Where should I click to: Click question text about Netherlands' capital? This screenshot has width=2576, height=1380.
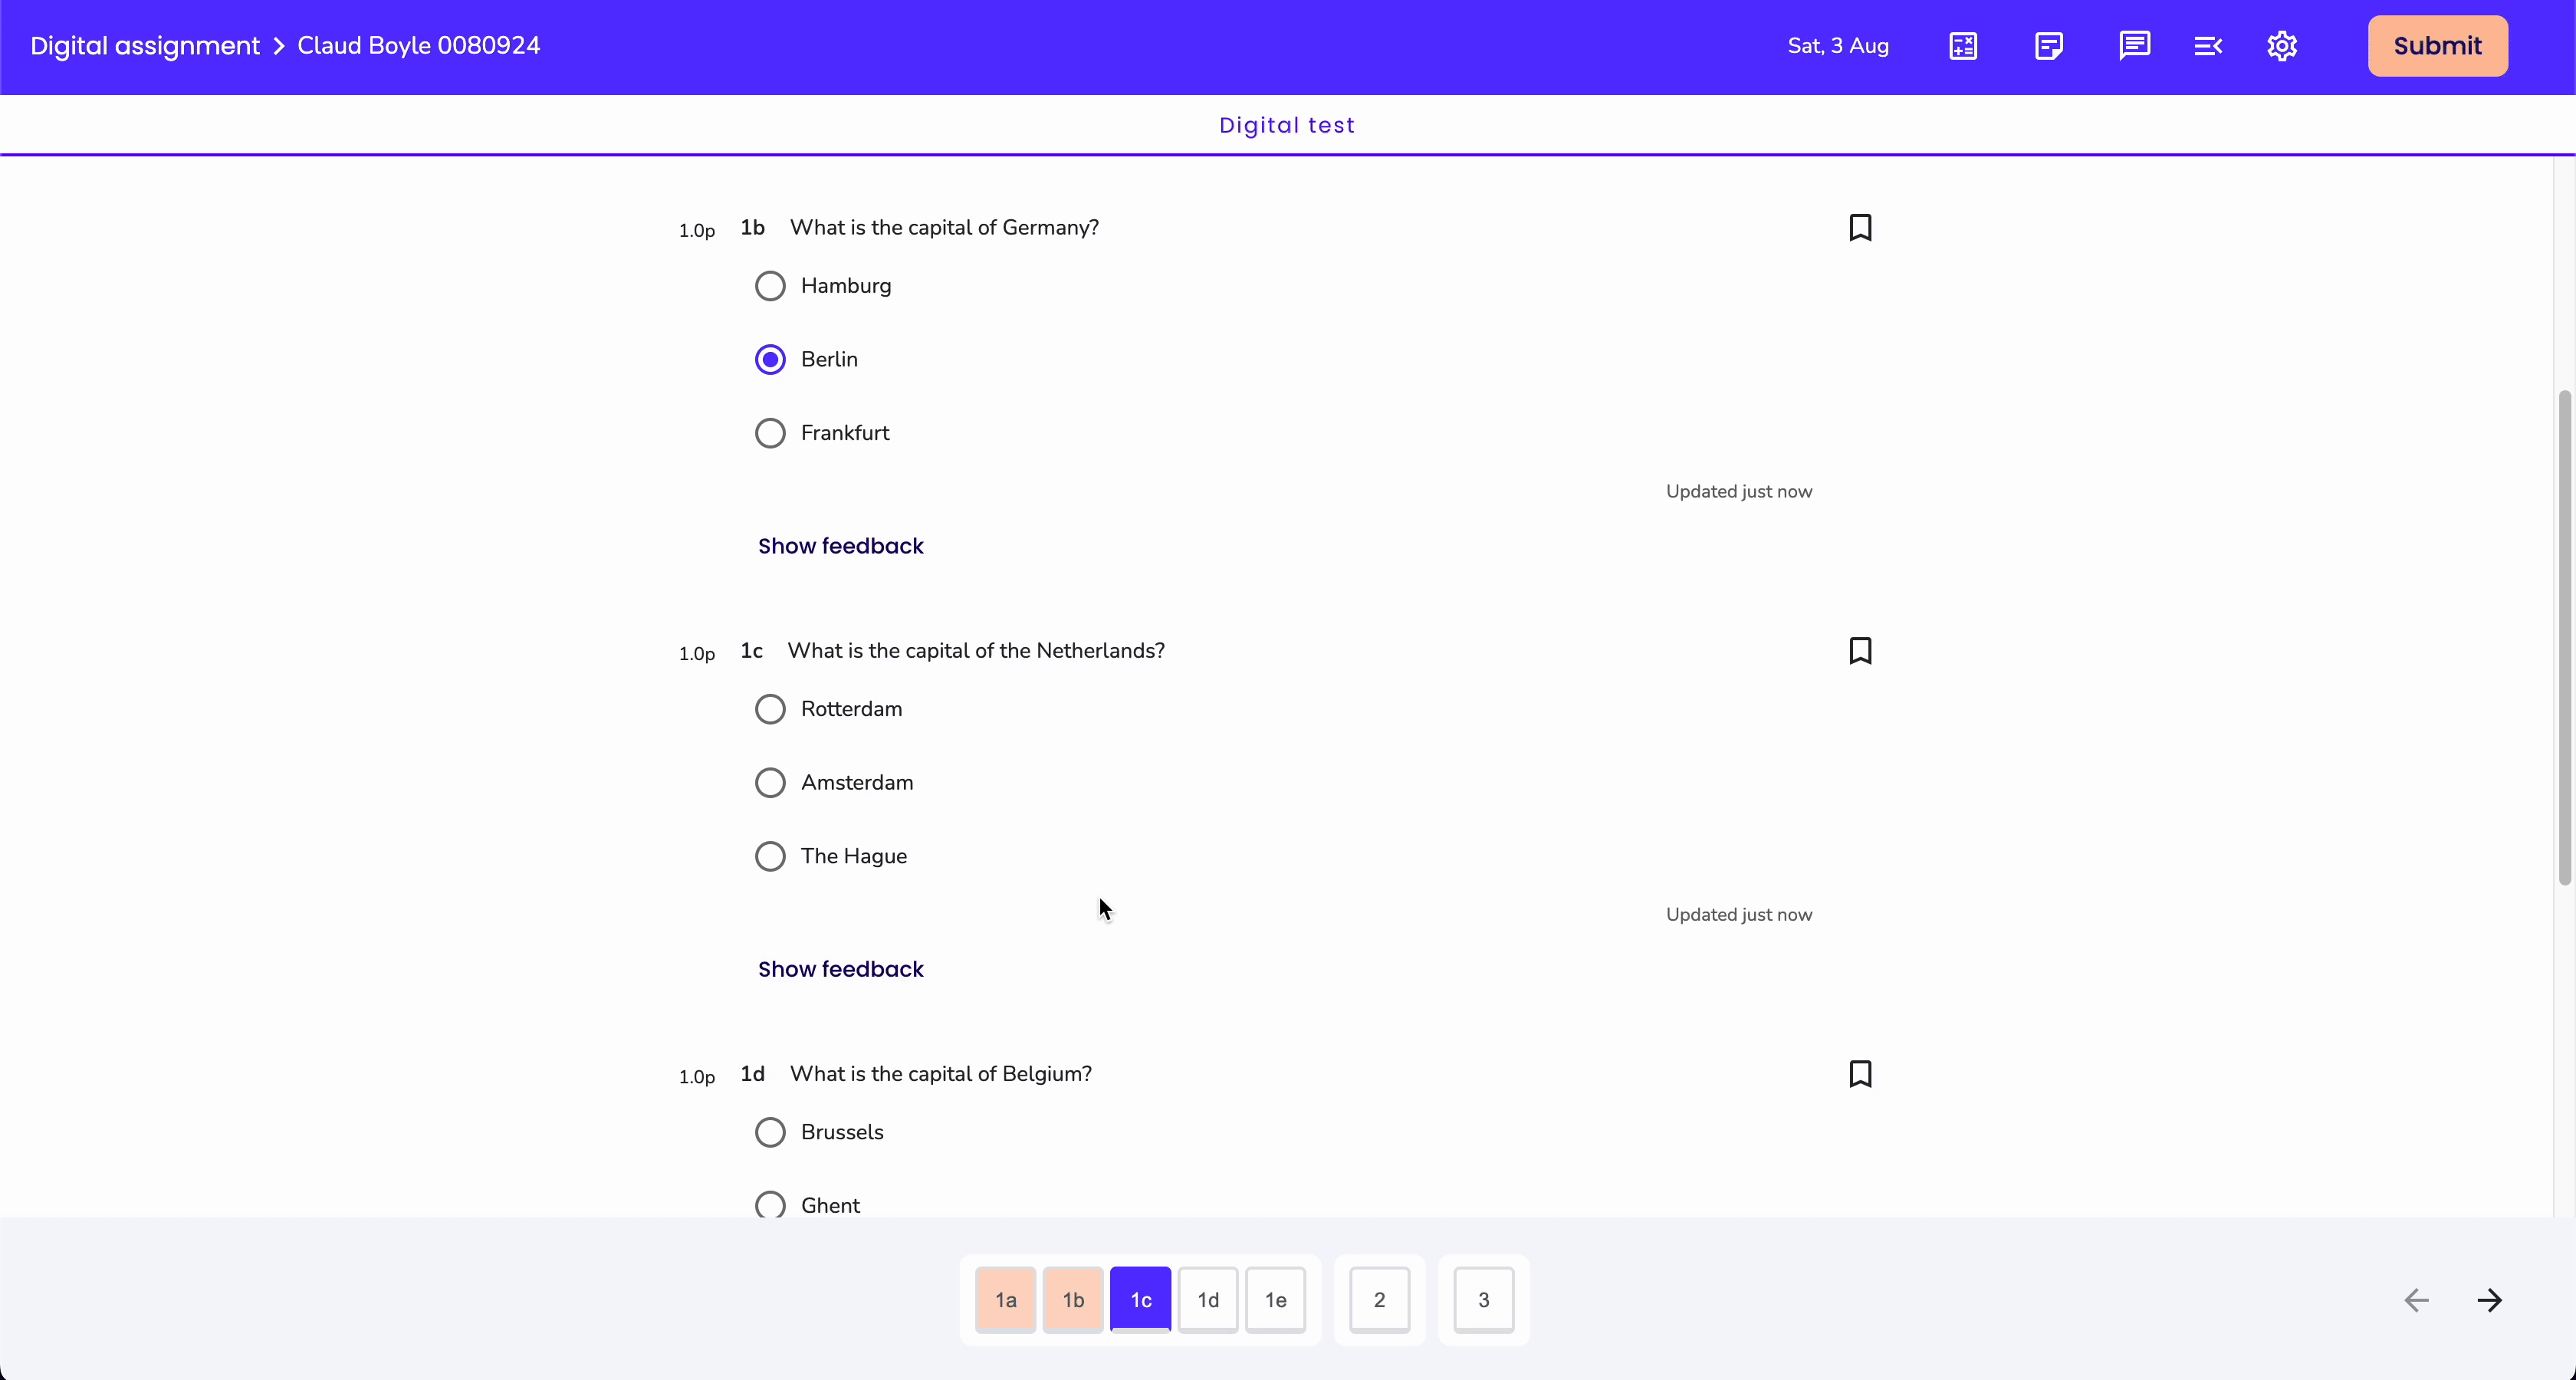pos(976,651)
